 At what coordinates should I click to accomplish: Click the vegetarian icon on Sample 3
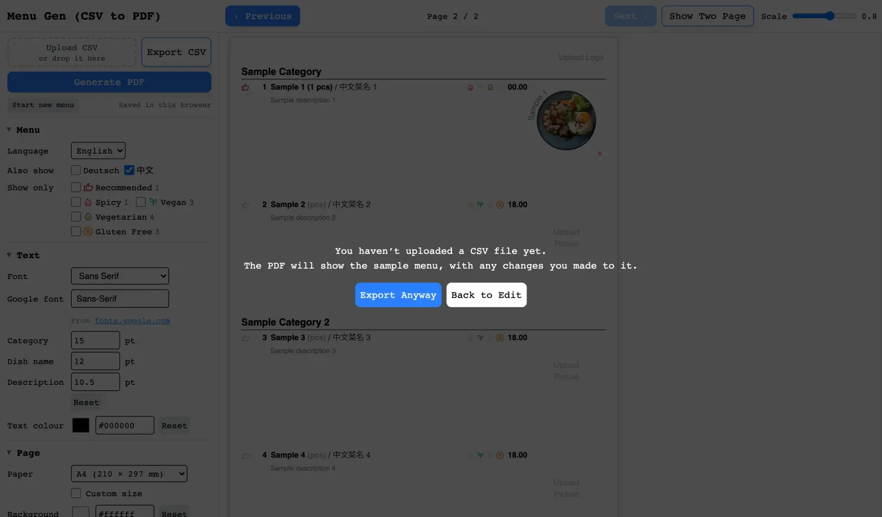pyautogui.click(x=490, y=338)
